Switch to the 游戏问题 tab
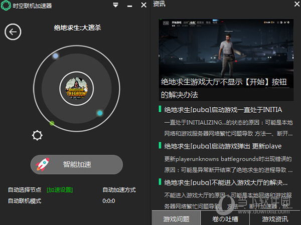The image size is (301, 225). click(x=176, y=218)
